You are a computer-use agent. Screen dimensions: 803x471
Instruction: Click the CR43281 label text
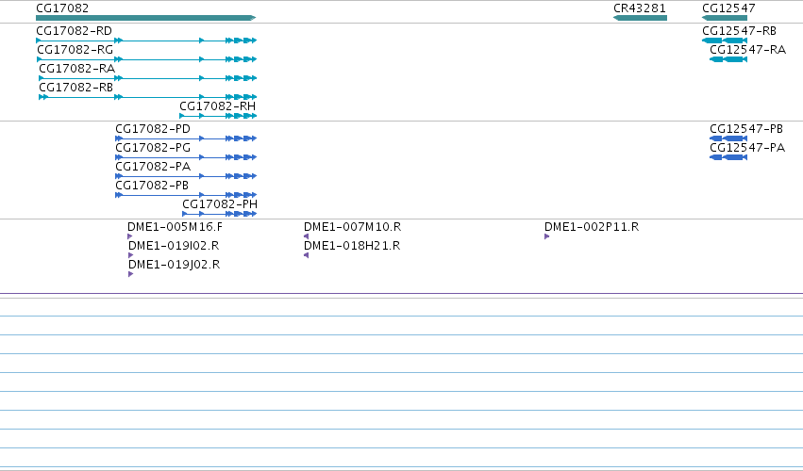coord(640,8)
